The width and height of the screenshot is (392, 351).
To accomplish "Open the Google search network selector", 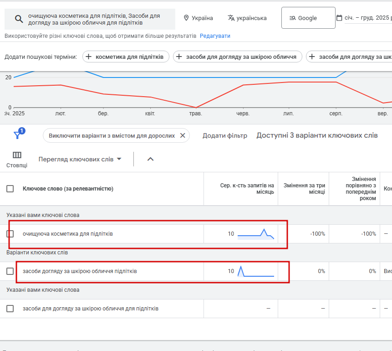I will [308, 18].
